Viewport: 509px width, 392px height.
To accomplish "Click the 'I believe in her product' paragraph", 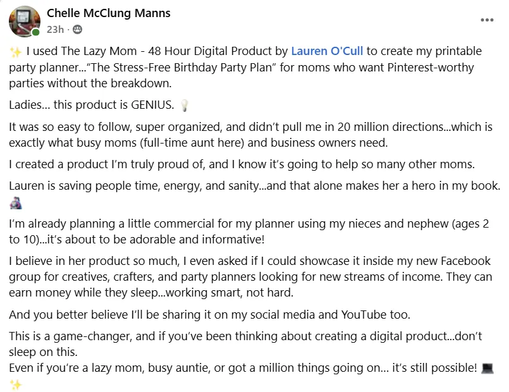I will pyautogui.click(x=250, y=277).
